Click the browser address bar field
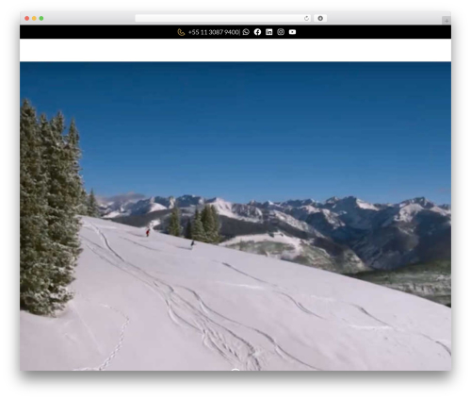 pos(223,18)
